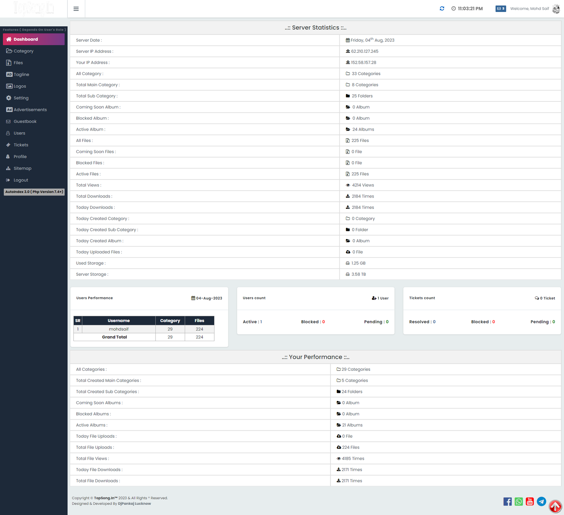The width and height of the screenshot is (564, 515).
Task: Open the Setting menu item
Action: pyautogui.click(x=21, y=98)
